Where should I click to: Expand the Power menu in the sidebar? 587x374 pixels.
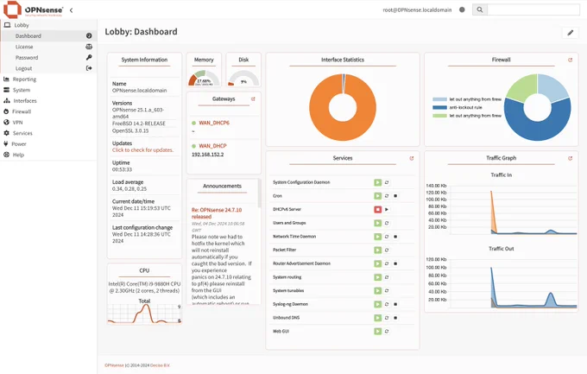48,144
